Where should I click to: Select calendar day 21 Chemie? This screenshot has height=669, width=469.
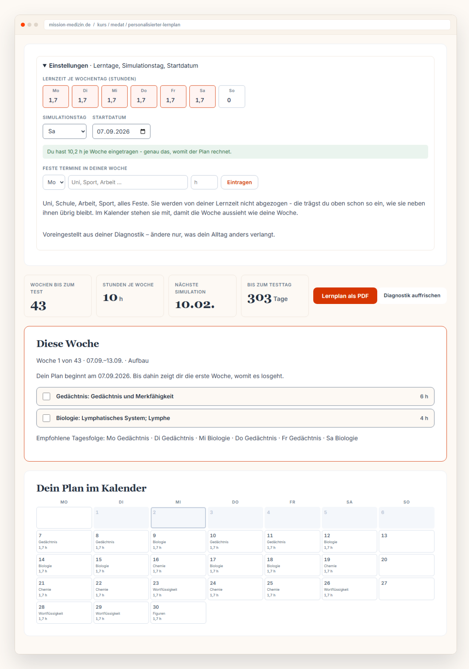[x=64, y=589]
